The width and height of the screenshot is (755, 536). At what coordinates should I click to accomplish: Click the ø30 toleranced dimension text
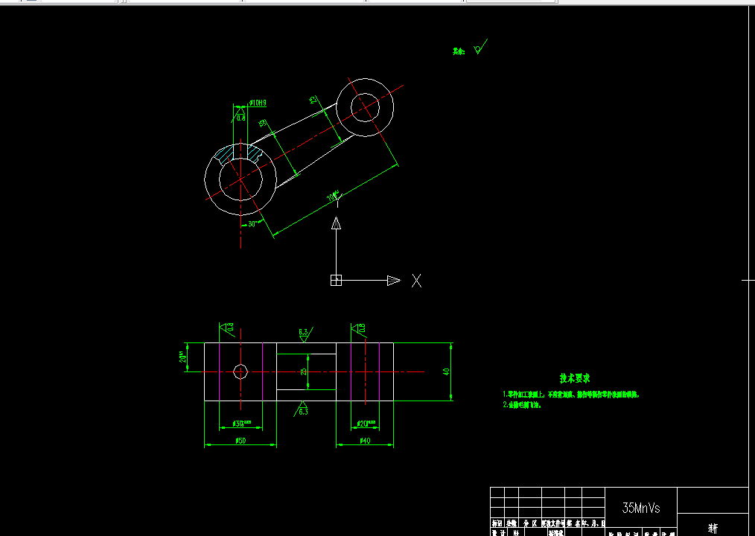tap(242, 424)
